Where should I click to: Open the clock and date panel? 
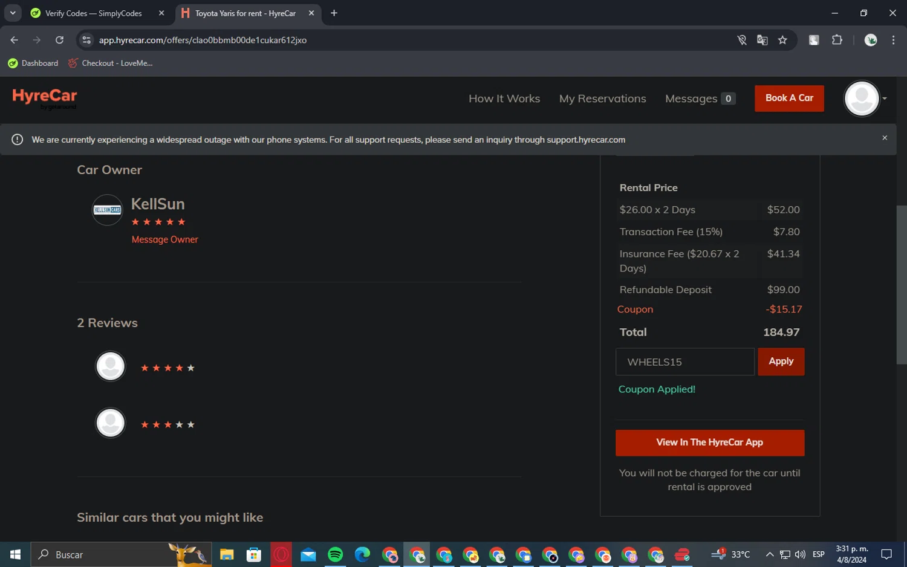852,554
